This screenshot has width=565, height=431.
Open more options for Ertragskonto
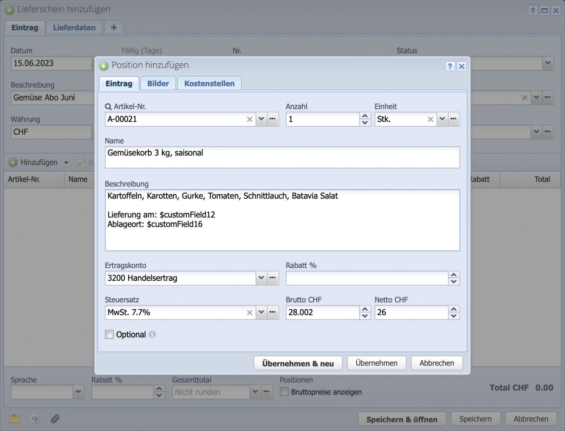pyautogui.click(x=273, y=278)
